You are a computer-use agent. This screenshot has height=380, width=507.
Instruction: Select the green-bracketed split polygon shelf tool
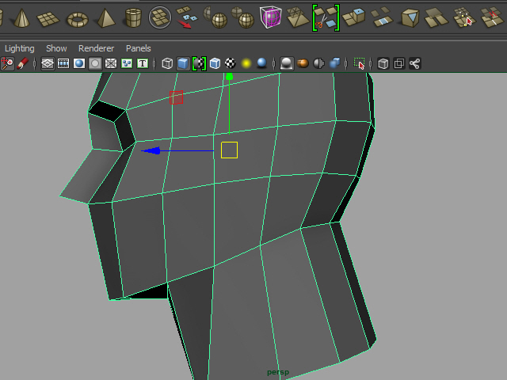click(x=325, y=17)
